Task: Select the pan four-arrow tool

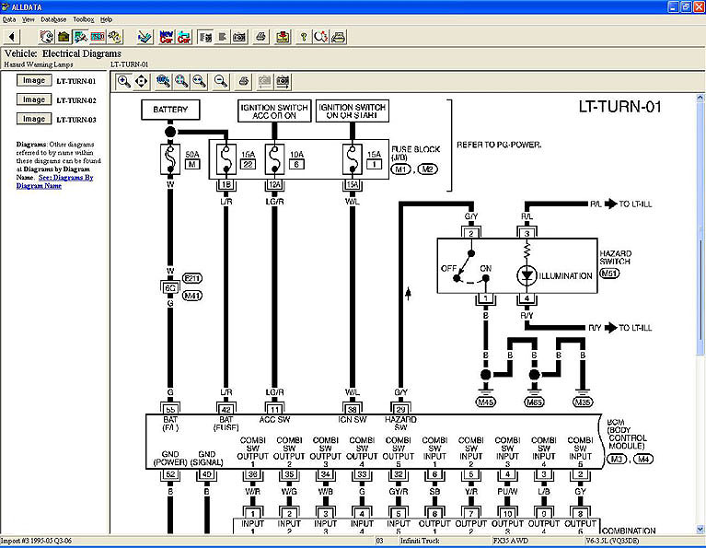Action: (x=141, y=81)
